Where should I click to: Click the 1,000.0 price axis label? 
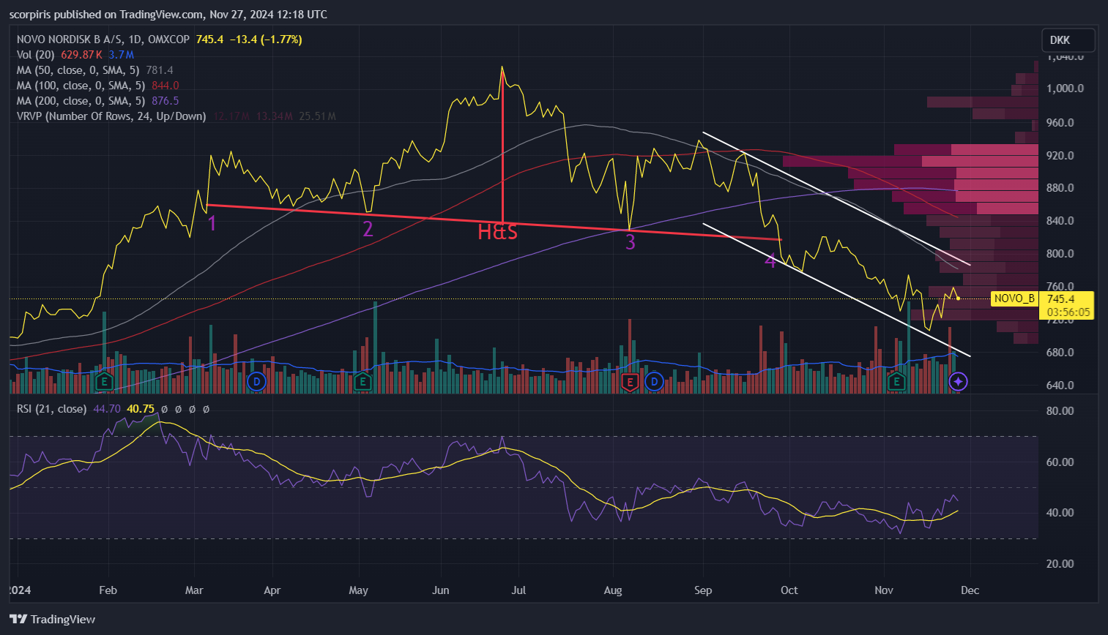(x=1066, y=89)
